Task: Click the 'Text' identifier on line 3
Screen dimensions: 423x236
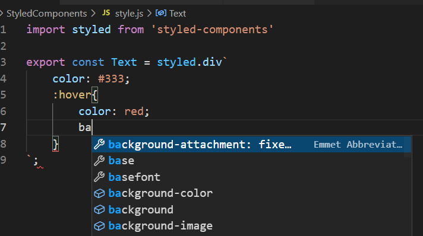Action: click(x=124, y=62)
